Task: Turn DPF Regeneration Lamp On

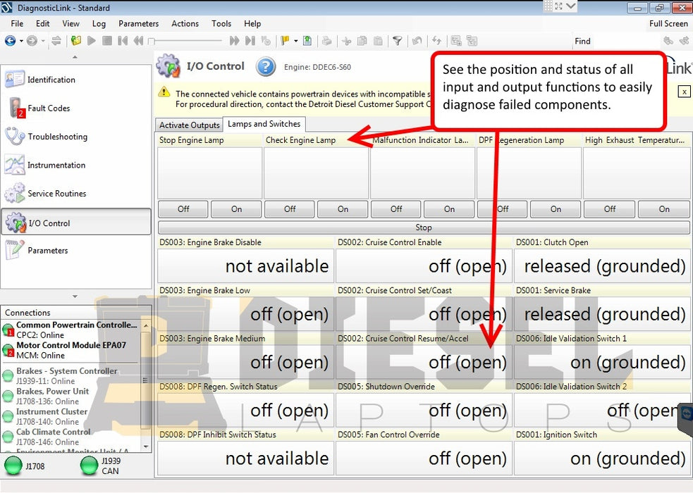Action: tap(556, 208)
